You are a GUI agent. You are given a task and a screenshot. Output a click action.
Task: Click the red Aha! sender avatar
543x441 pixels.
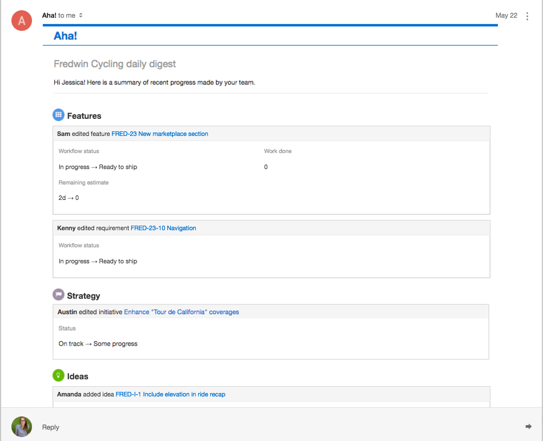click(22, 21)
